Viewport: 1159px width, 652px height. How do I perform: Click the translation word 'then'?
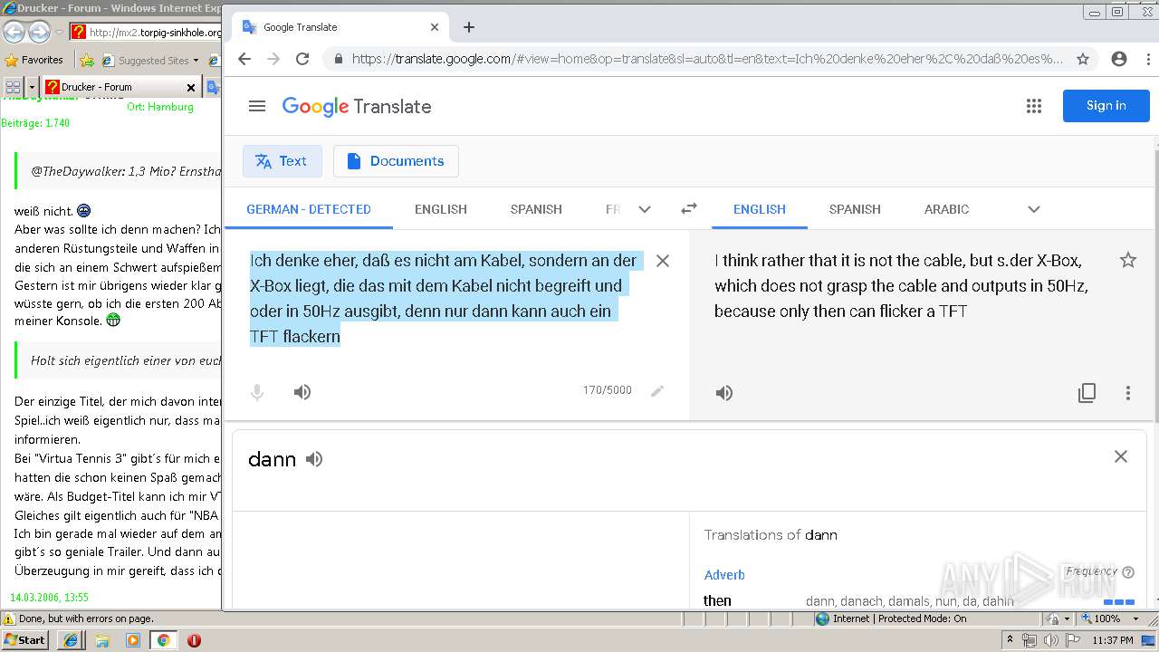tap(717, 600)
